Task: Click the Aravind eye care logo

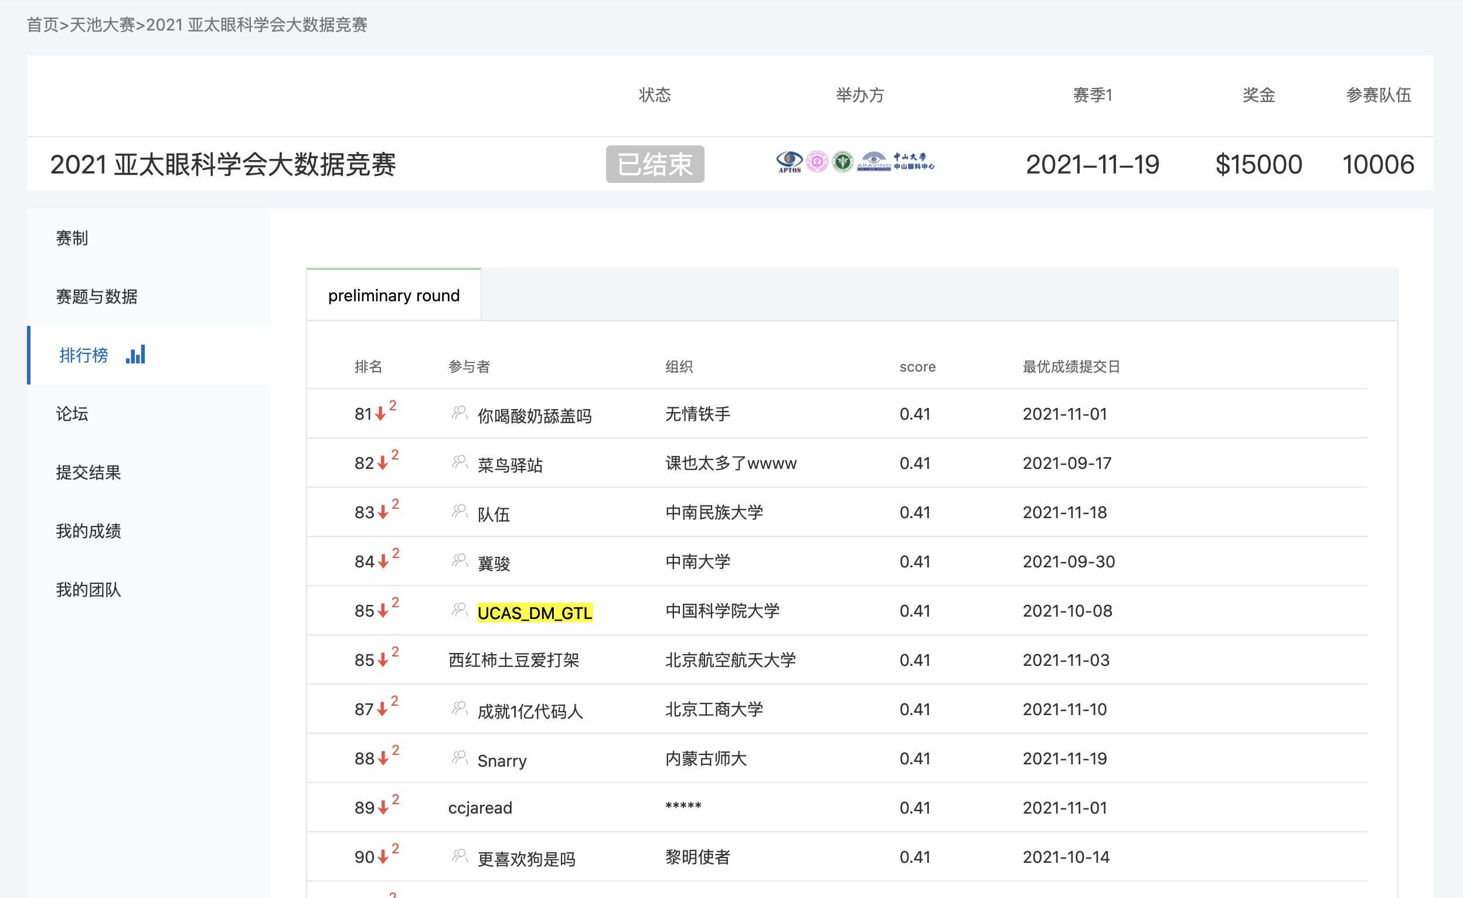Action: (x=873, y=162)
